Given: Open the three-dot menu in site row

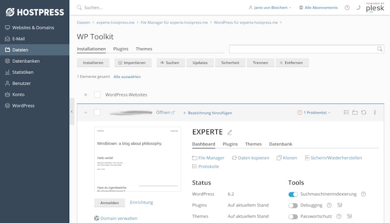Looking at the screenshot, I should click(x=375, y=112).
